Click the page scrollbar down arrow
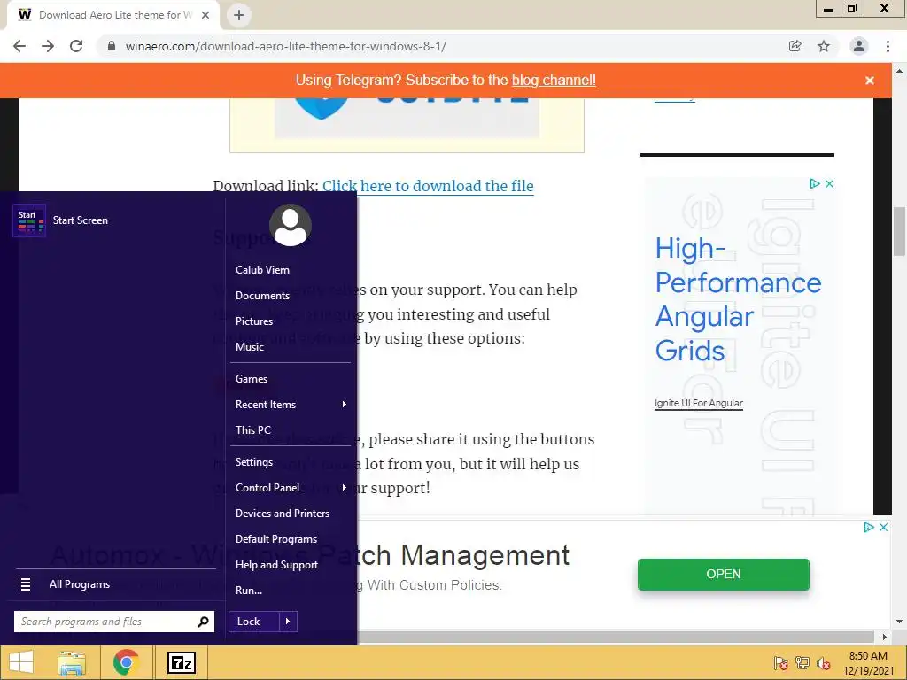 click(x=900, y=622)
